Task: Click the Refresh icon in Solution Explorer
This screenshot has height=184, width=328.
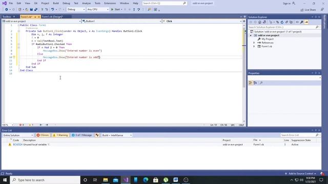Action: click(282, 22)
